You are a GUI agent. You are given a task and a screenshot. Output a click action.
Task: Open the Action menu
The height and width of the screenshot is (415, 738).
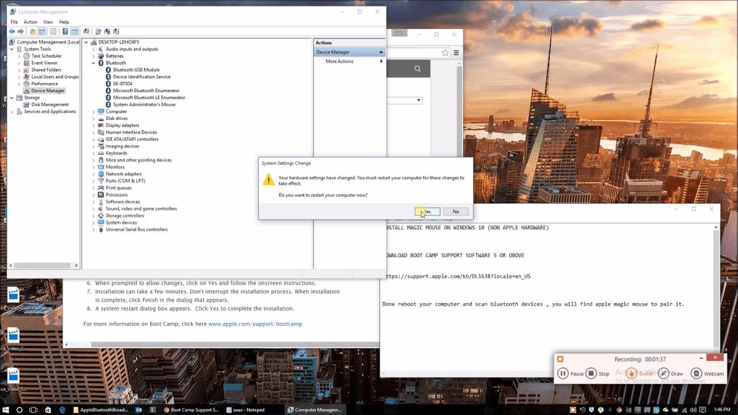click(x=30, y=22)
